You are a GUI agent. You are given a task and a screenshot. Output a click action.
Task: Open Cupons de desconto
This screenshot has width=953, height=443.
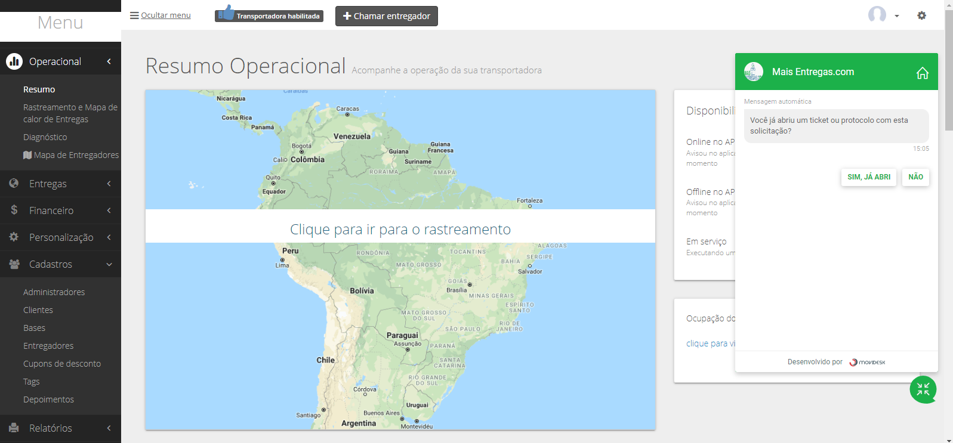pyautogui.click(x=62, y=364)
